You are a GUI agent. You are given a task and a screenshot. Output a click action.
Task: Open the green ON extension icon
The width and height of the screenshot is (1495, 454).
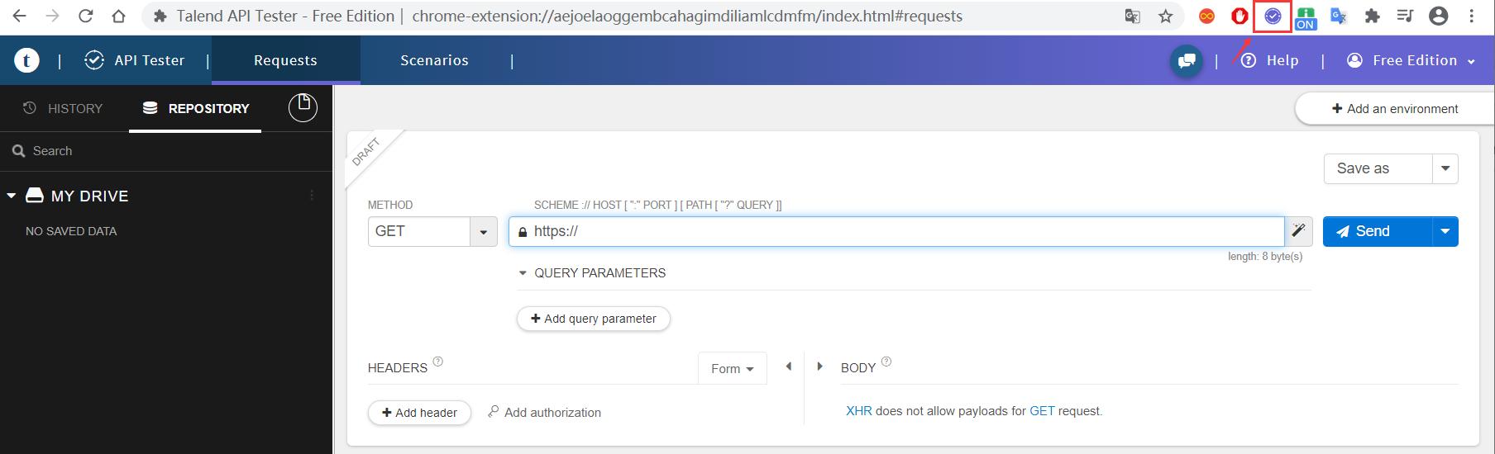coord(1306,17)
